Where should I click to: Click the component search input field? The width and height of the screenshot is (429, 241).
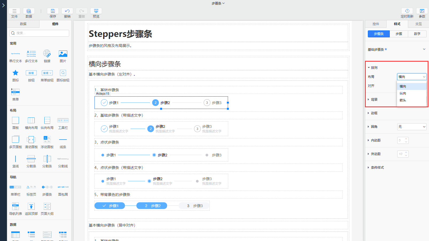(x=39, y=33)
